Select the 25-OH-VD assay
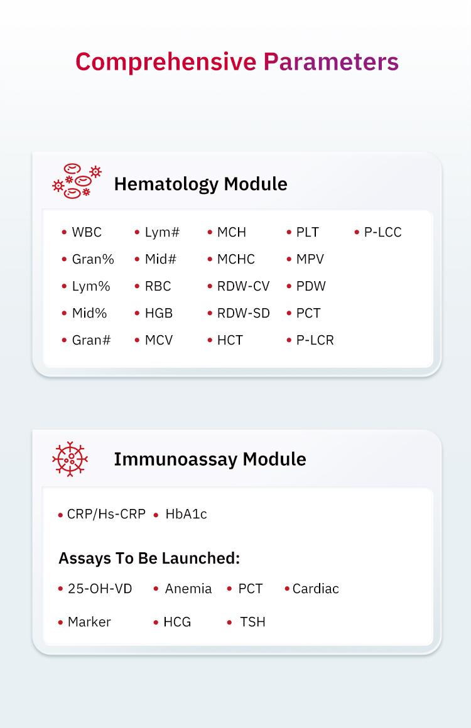The height and width of the screenshot is (728, 471). pos(99,589)
